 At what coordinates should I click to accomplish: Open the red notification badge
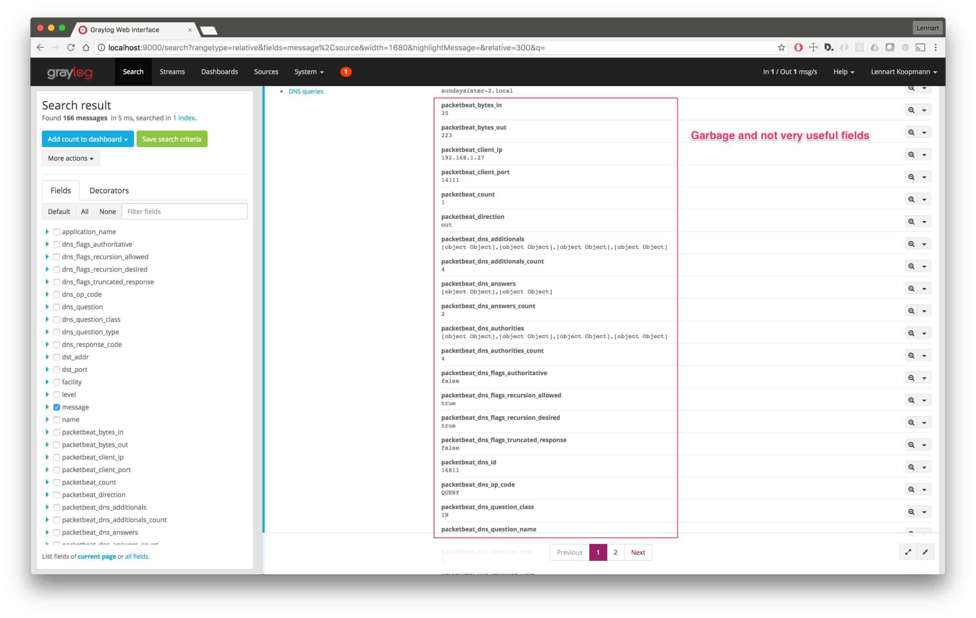click(x=345, y=72)
